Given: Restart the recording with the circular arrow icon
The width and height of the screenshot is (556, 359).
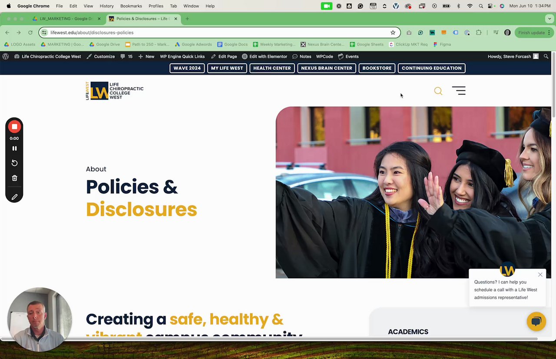Looking at the screenshot, I should [14, 163].
